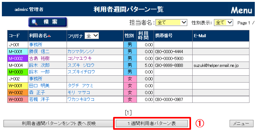Click the メニュー button
Image resolution: width=257 pixels, height=131 pixels.
(x=241, y=123)
